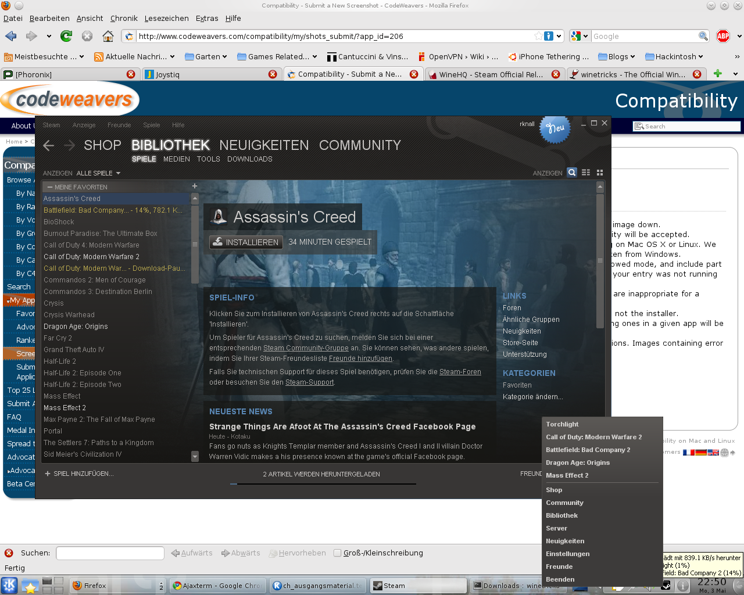Click the download progress bar under artikel text
Viewport: 744px width, 595px height.
(x=323, y=483)
